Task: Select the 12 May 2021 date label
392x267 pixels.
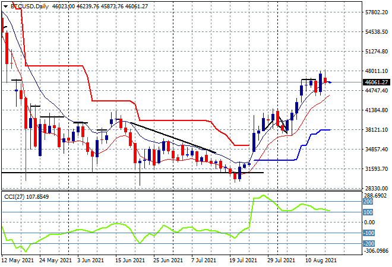Action: click(16, 260)
